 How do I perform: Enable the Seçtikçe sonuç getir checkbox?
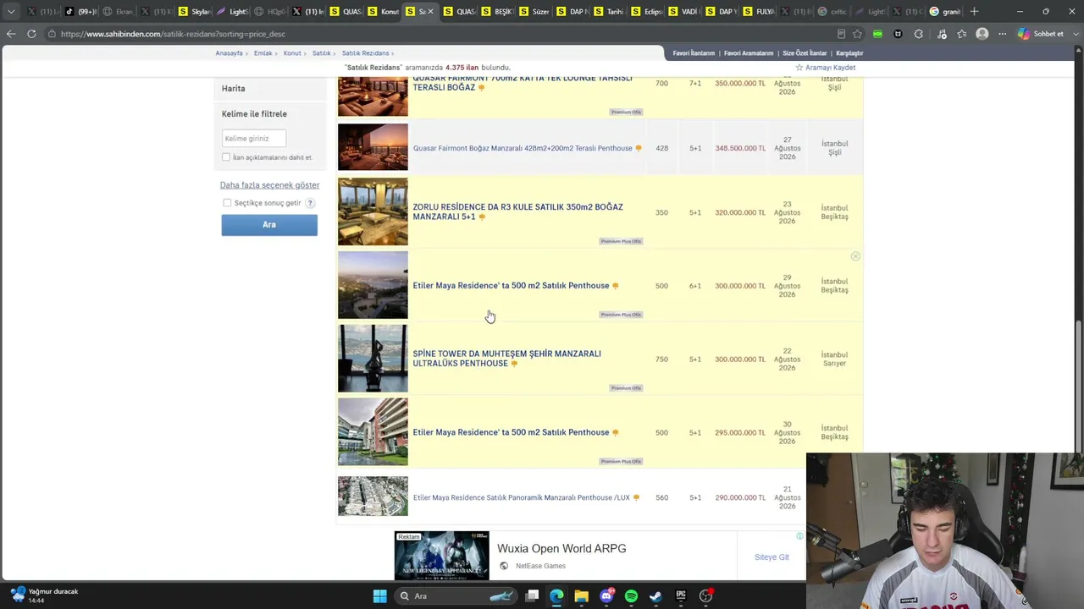pyautogui.click(x=227, y=203)
